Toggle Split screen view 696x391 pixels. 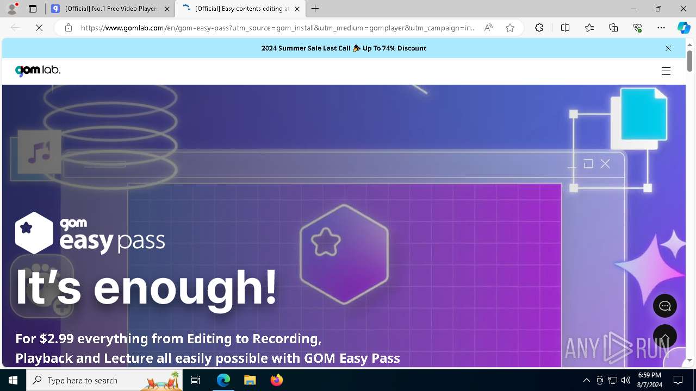click(565, 28)
